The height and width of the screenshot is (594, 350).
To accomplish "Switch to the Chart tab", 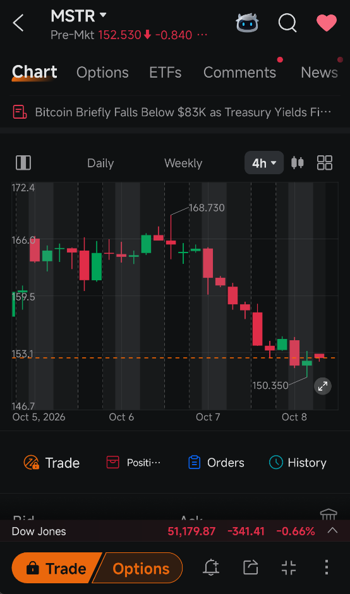I will coord(35,72).
